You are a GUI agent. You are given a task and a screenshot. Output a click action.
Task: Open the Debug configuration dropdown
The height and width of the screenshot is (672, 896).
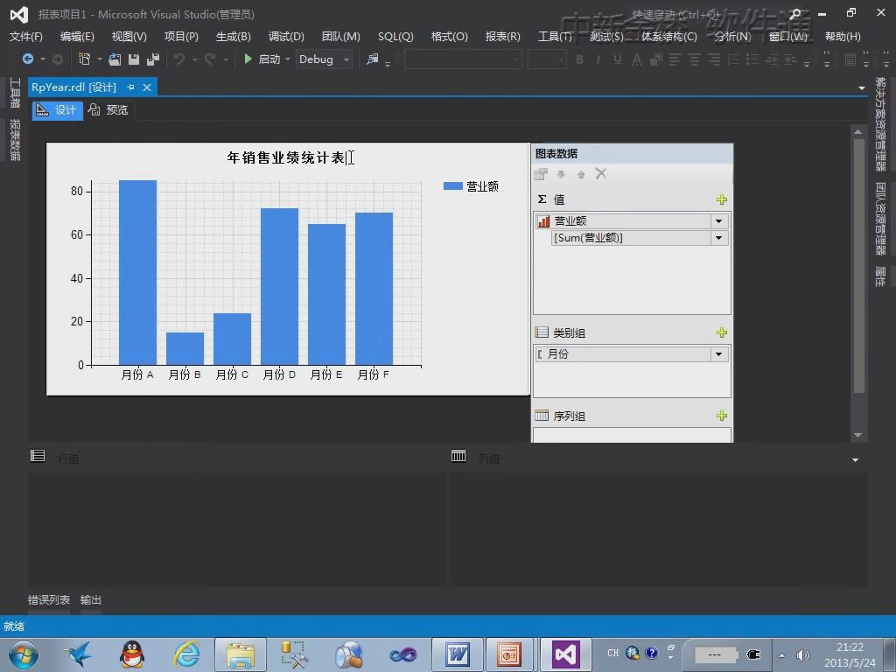(324, 59)
